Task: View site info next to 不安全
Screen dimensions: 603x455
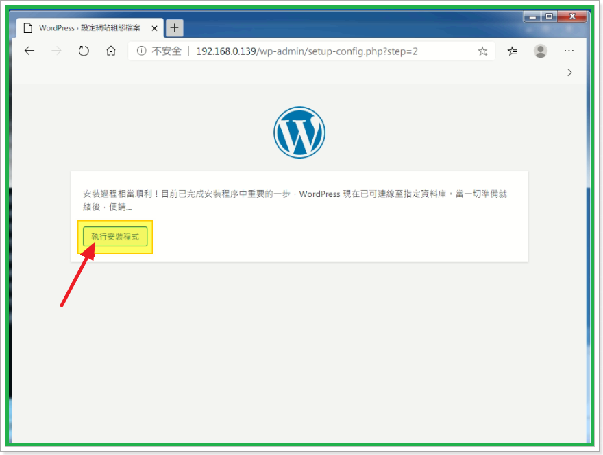Action: pos(141,51)
